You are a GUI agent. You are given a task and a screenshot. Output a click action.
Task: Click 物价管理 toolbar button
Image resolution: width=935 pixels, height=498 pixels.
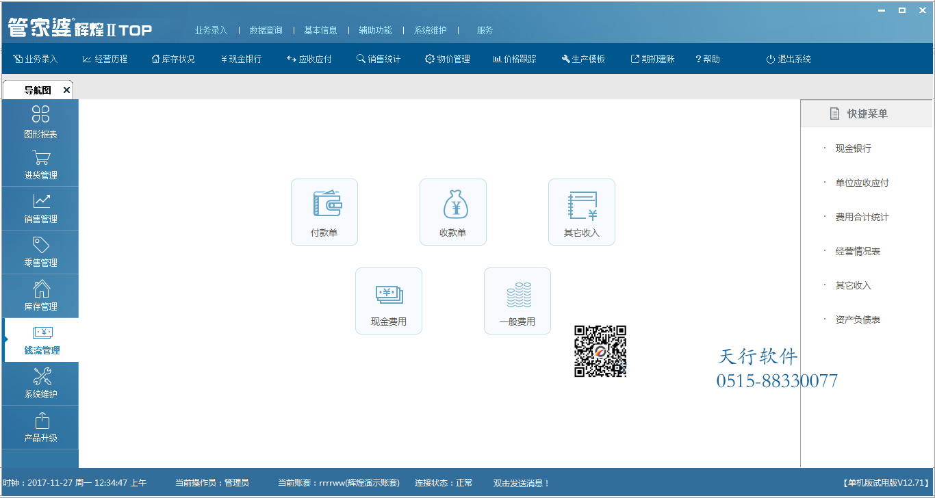(x=448, y=60)
